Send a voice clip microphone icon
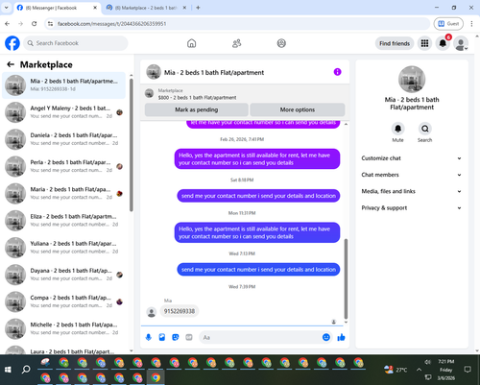Viewport: 480px width, 385px height. click(x=149, y=337)
